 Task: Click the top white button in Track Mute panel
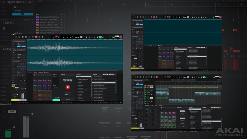pyautogui.click(x=182, y=111)
